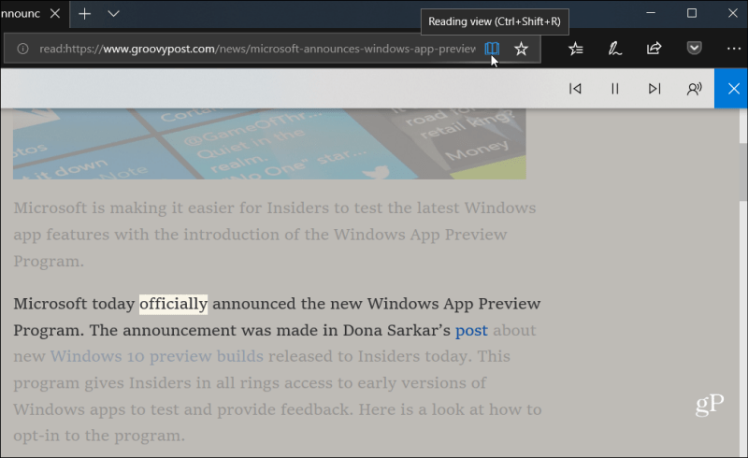748x458 pixels.
Task: Open Add notes pen icon
Action: [615, 49]
